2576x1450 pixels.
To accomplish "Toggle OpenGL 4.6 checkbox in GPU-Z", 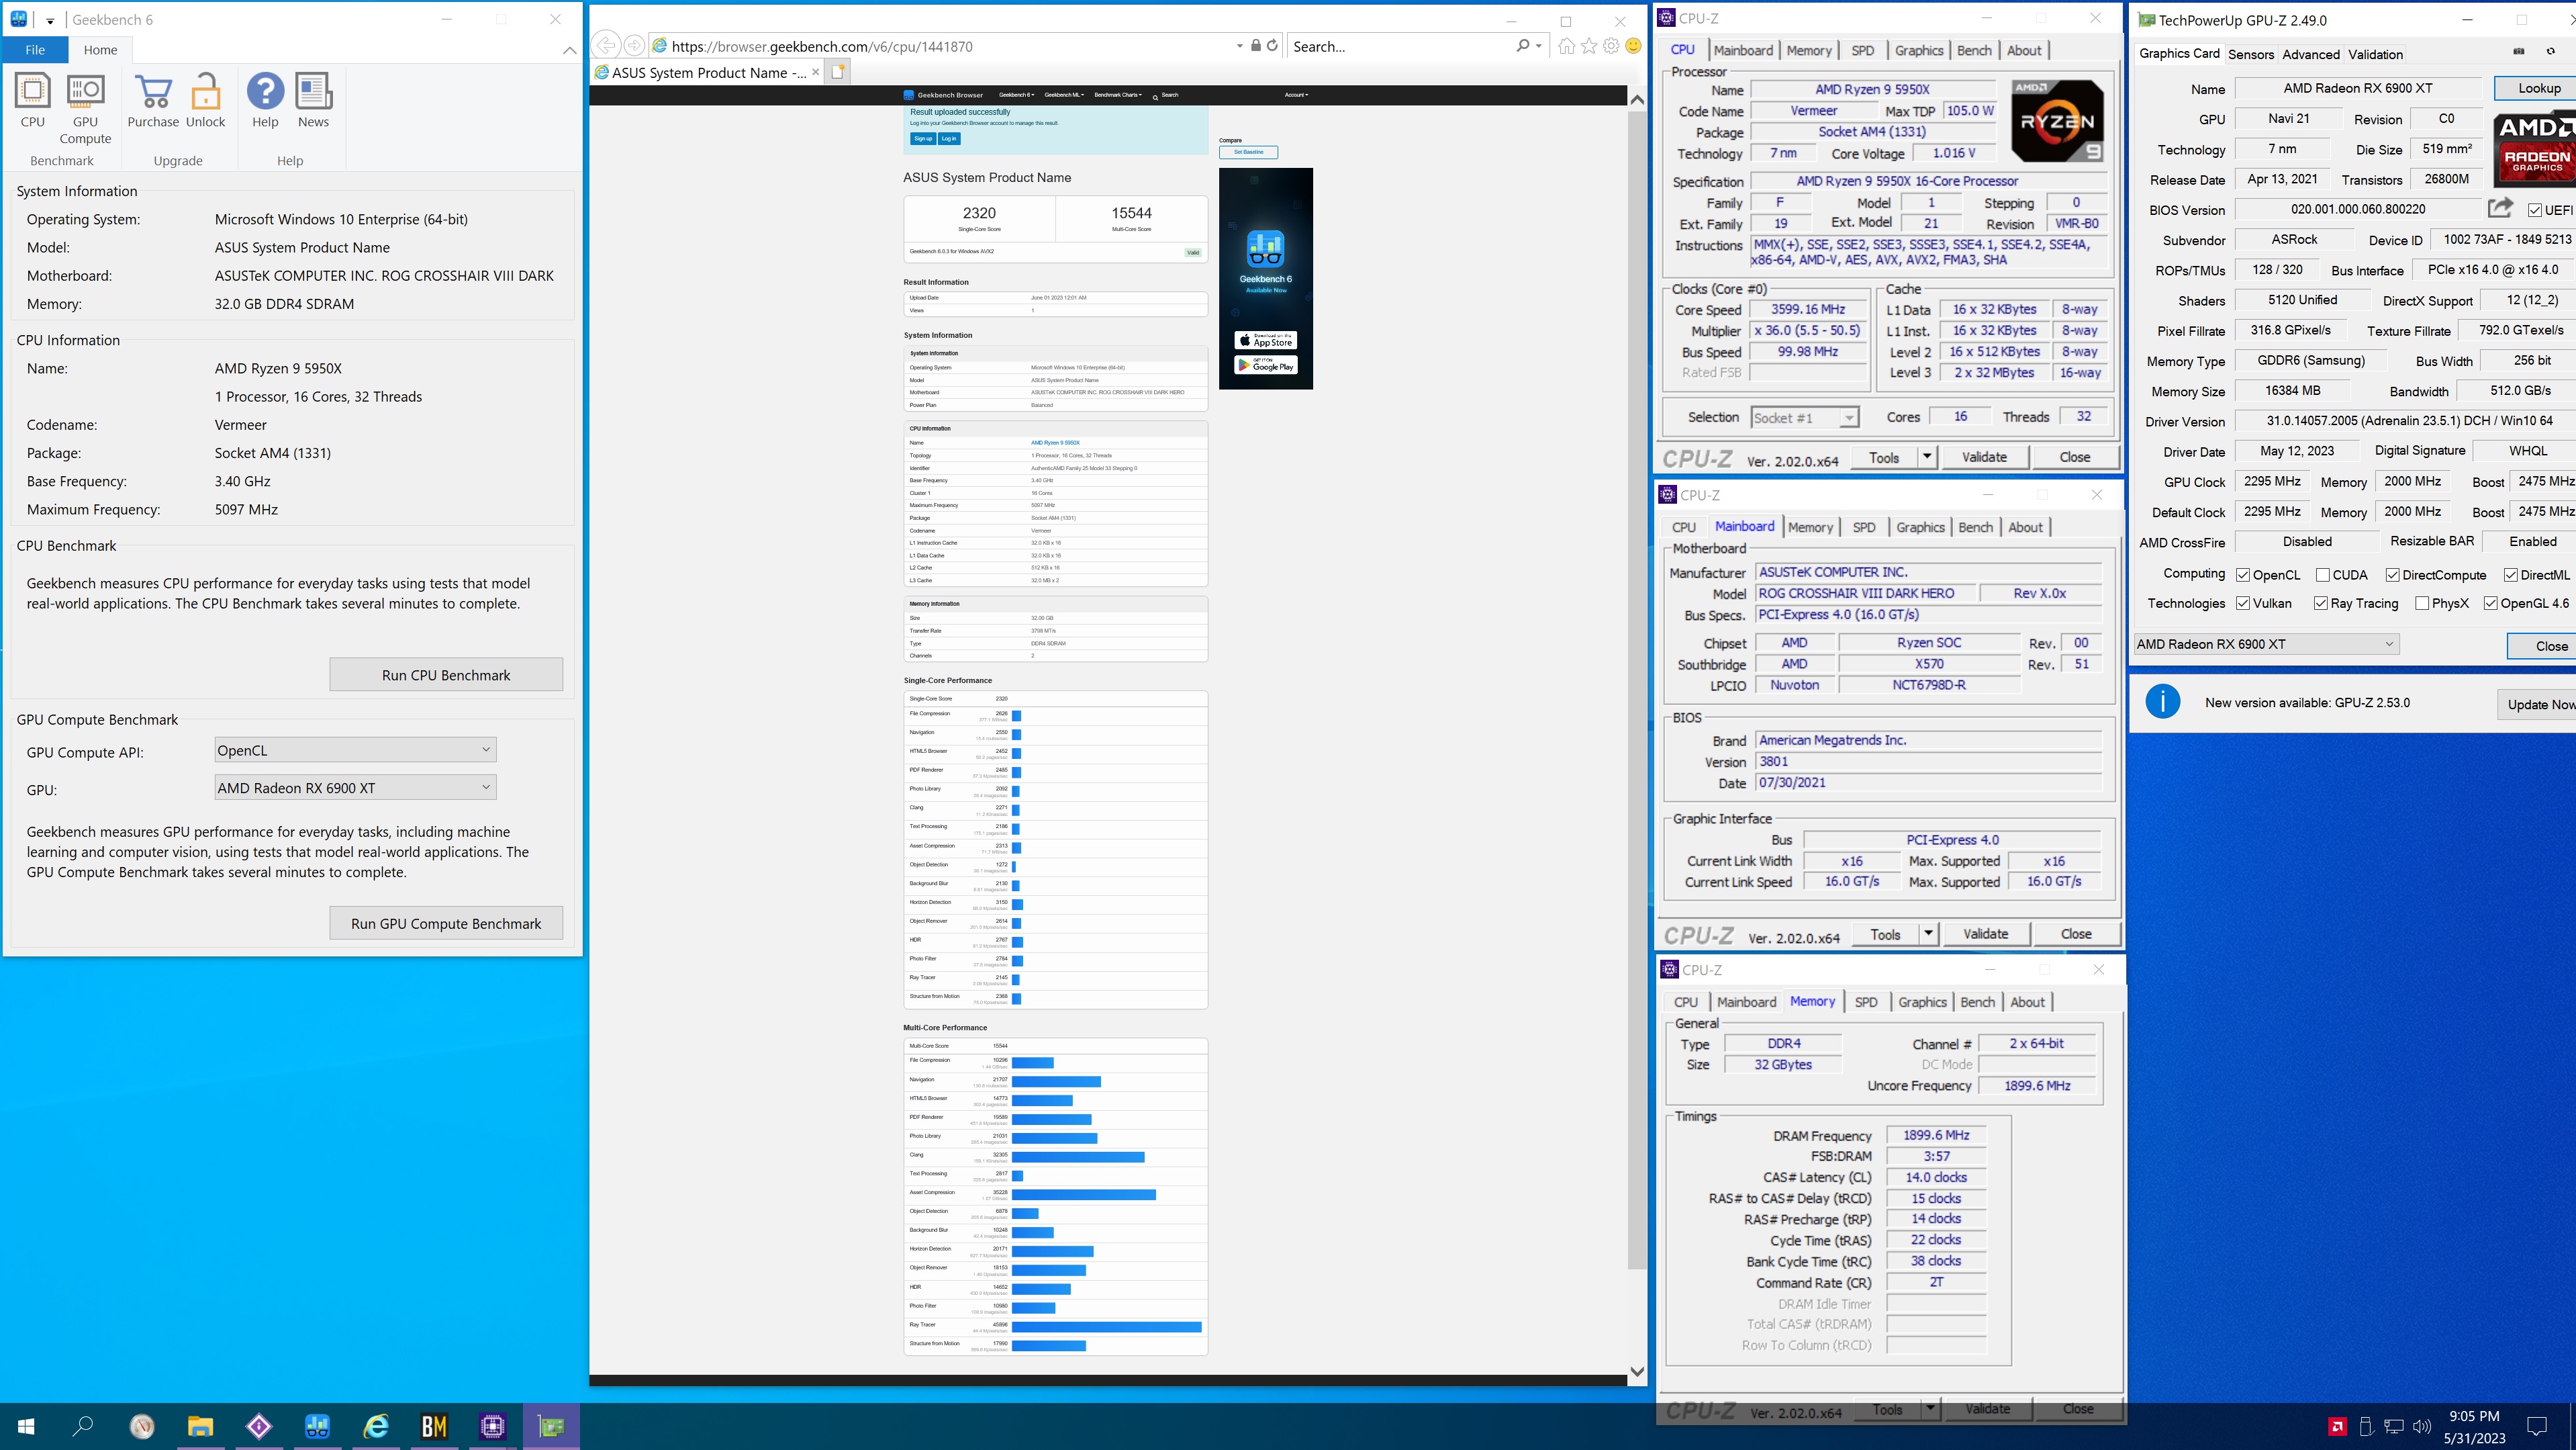I will (2491, 602).
